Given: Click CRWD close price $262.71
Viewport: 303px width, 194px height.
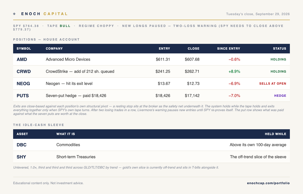Looking at the screenshot, I should [192, 72].
